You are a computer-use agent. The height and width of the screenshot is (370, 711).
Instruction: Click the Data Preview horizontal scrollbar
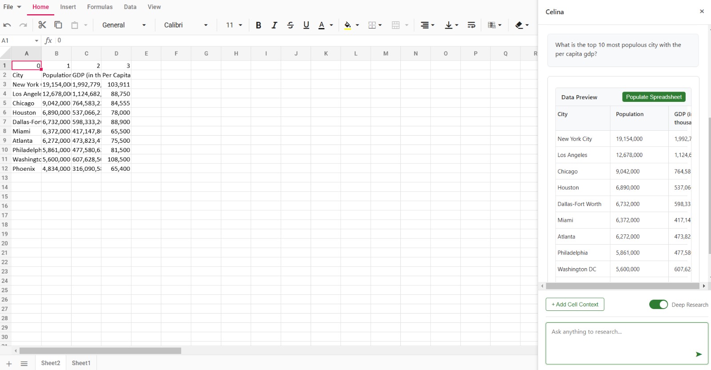pyautogui.click(x=623, y=286)
